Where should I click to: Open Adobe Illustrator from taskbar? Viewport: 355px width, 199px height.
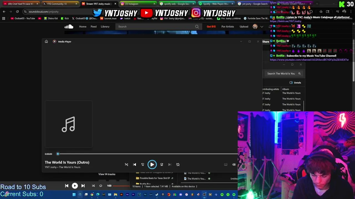pyautogui.click(x=121, y=195)
